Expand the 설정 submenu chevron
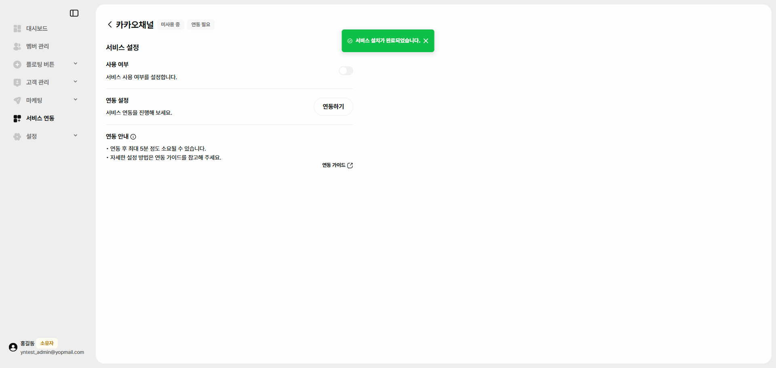Screen dimensions: 776x368 click(76, 136)
